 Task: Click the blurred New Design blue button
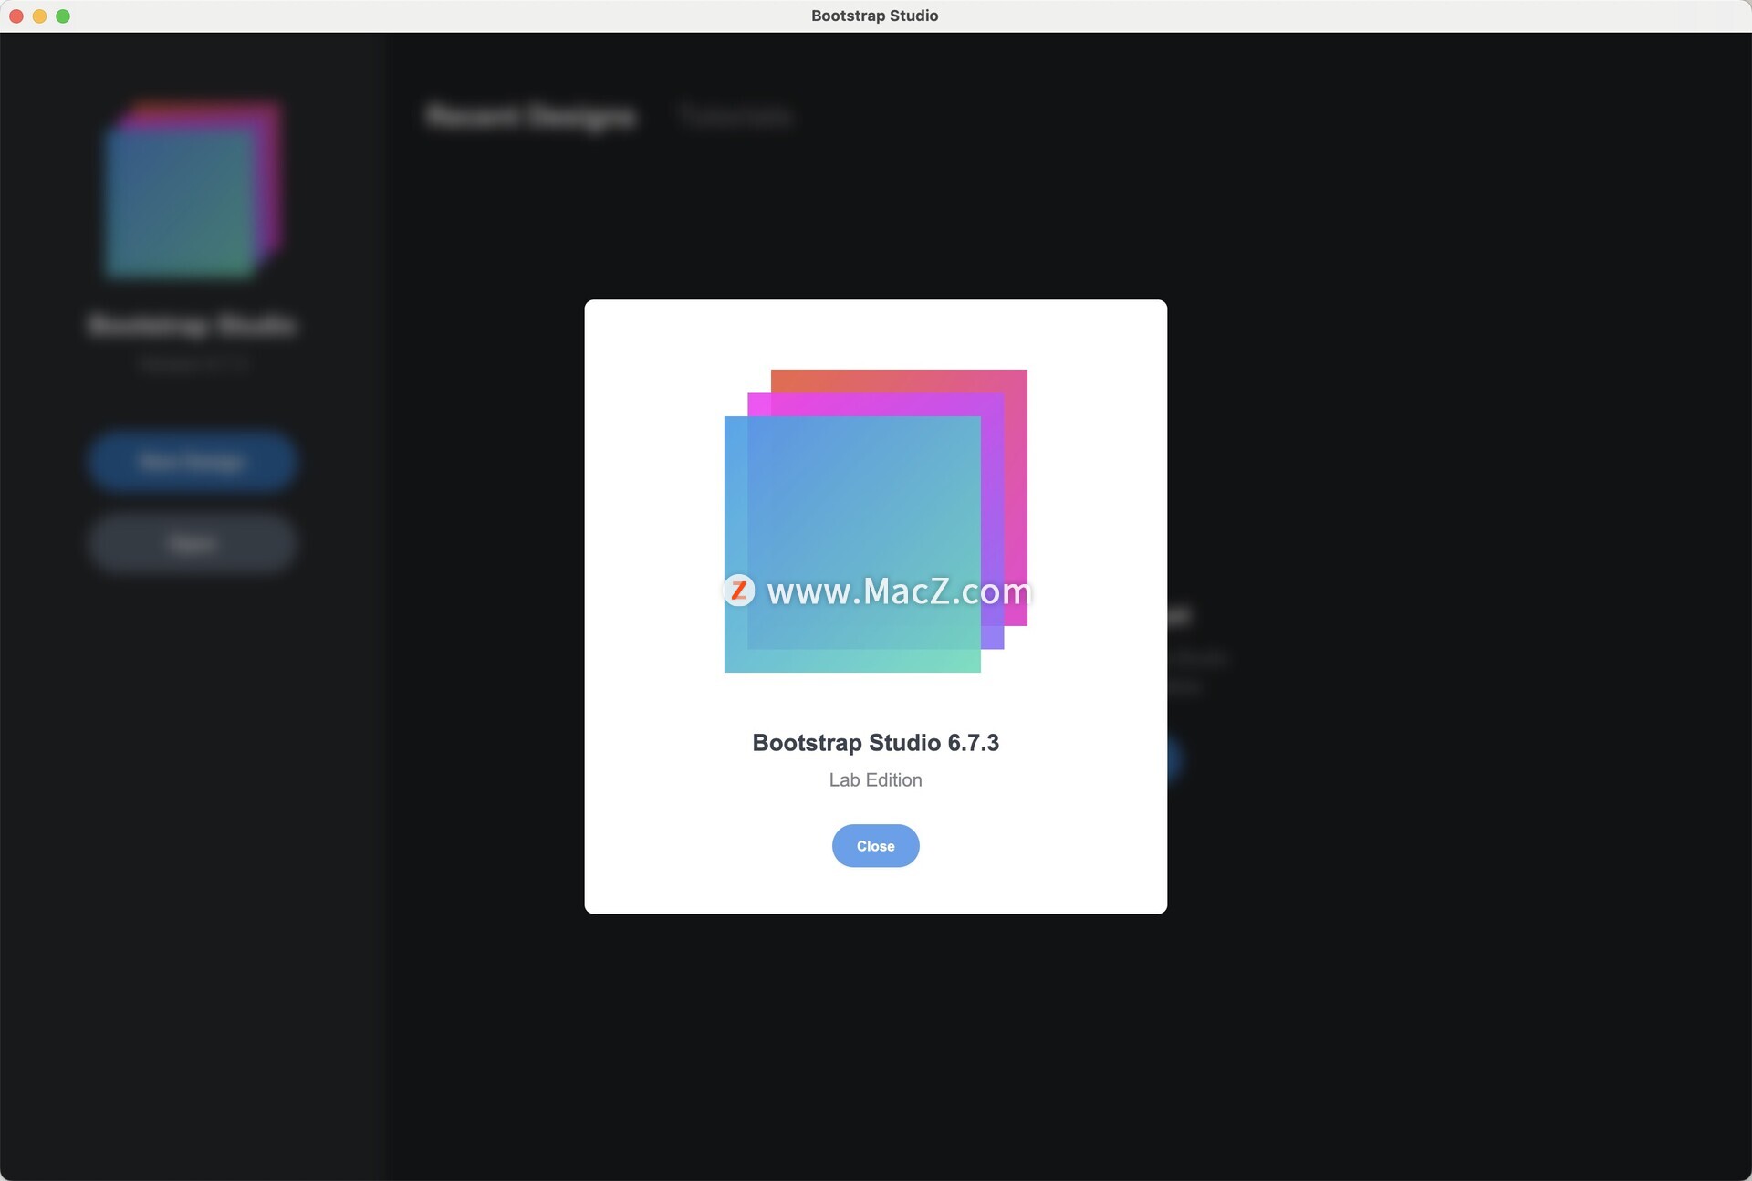[x=193, y=462]
